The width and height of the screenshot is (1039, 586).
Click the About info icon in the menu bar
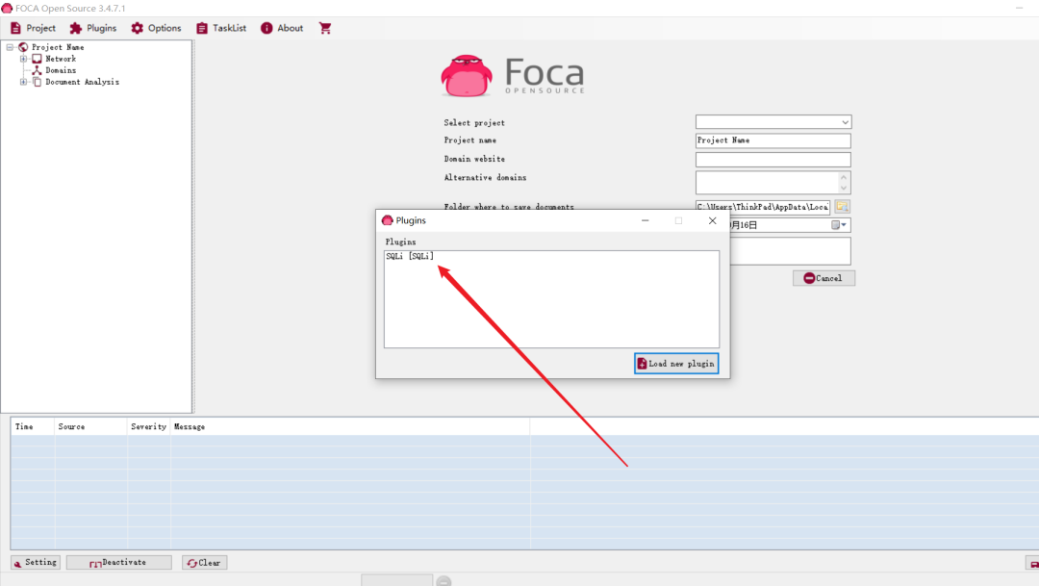coord(266,28)
